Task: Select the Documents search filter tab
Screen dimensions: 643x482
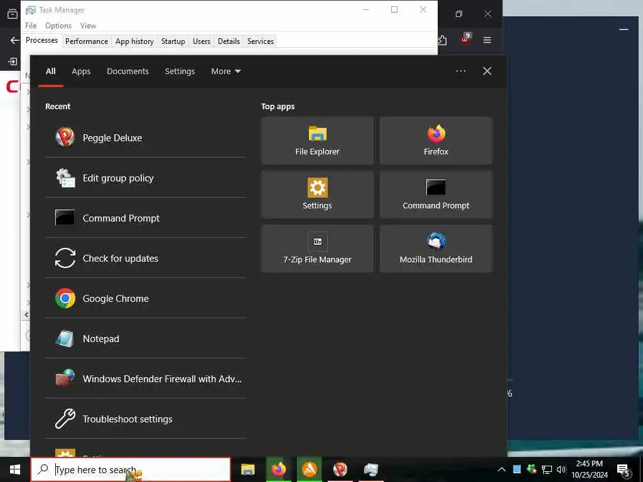Action: (x=128, y=72)
